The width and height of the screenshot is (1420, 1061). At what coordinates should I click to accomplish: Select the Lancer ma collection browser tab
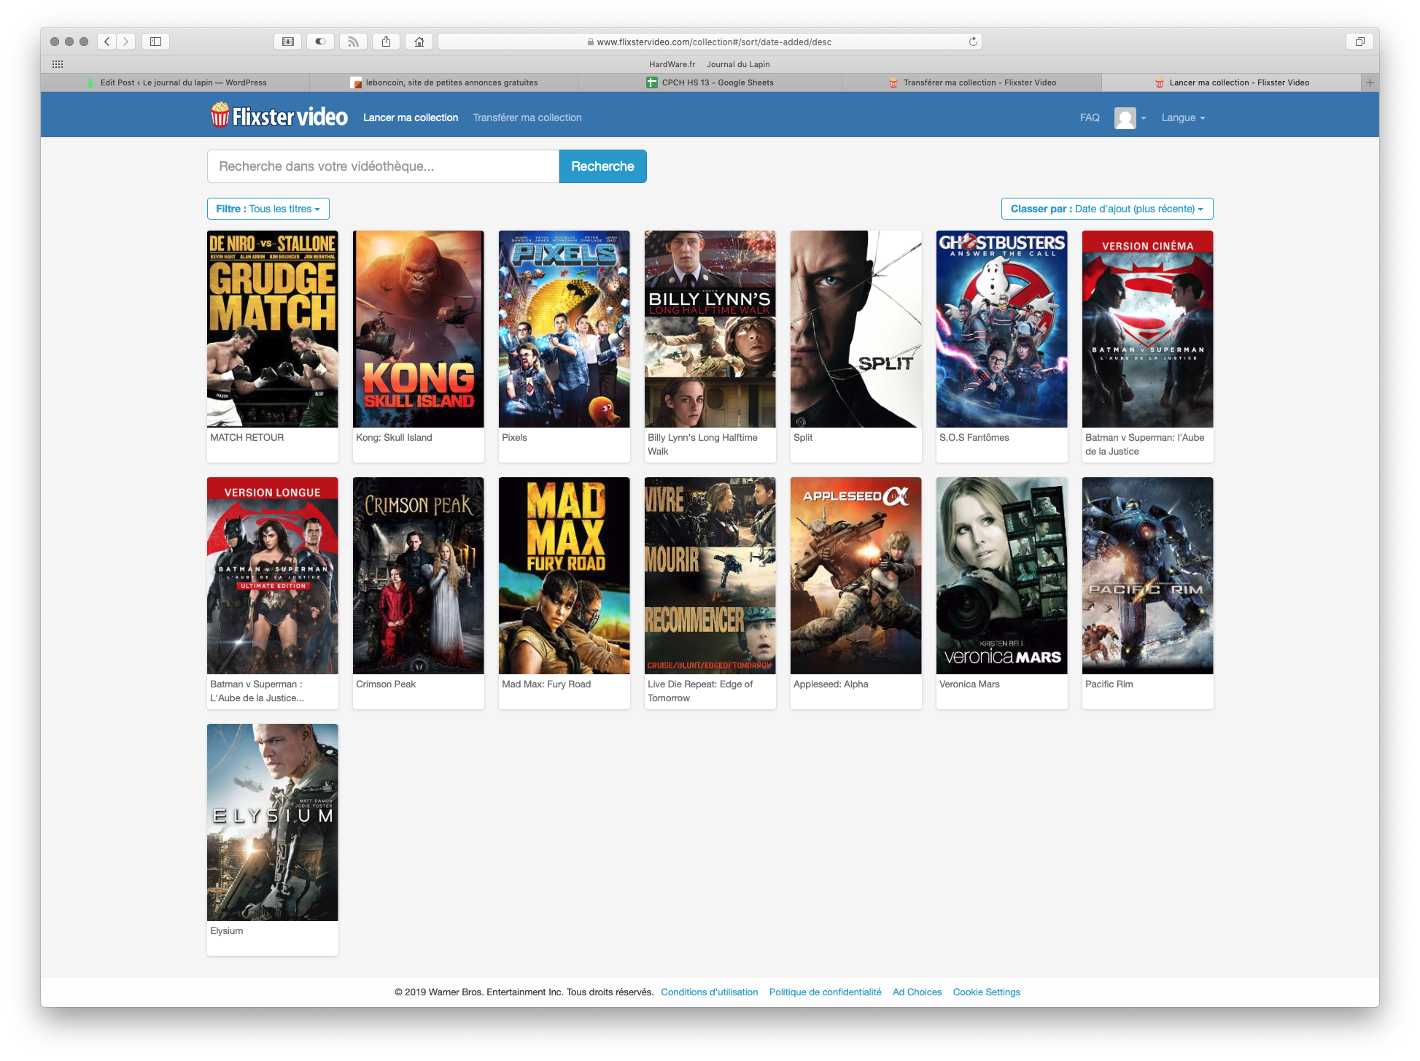pos(1231,82)
